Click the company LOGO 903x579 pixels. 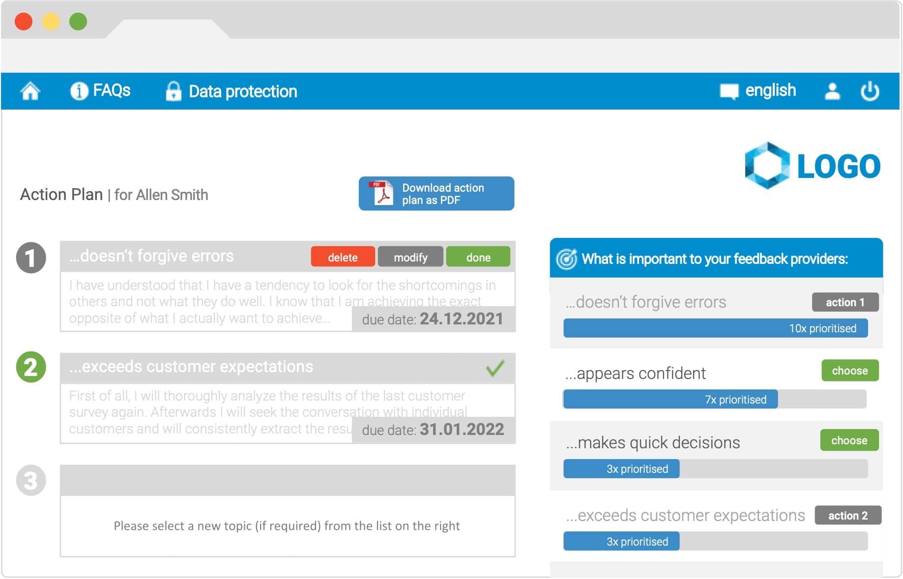(x=813, y=166)
